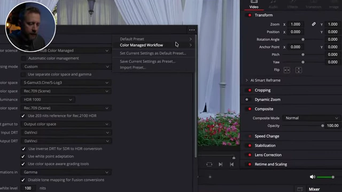Click the white level 100 nits field

pos(28,188)
